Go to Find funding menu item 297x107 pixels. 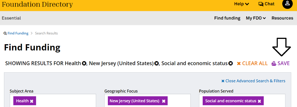[227, 18]
